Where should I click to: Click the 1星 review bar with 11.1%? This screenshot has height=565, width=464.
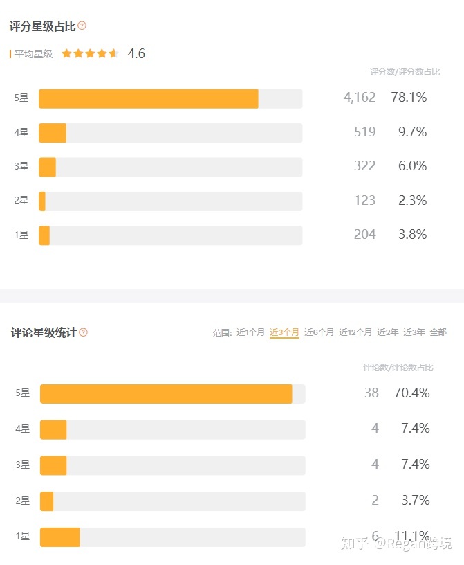tap(173, 537)
